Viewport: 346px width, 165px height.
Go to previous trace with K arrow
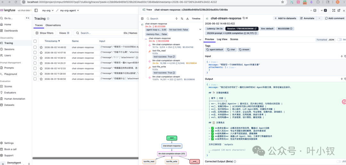(x=313, y=10)
